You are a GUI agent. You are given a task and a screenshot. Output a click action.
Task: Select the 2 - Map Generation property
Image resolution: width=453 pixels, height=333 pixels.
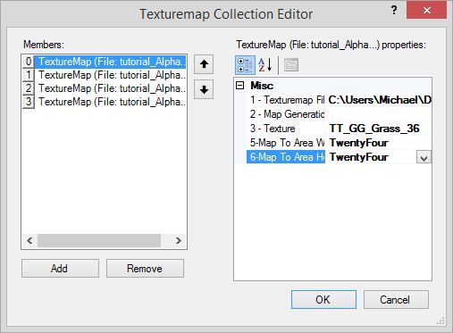(x=287, y=114)
